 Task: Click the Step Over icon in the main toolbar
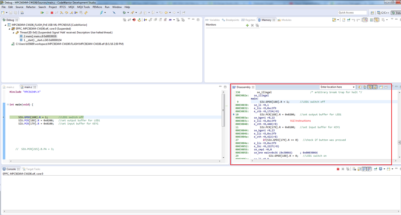click(67, 12)
